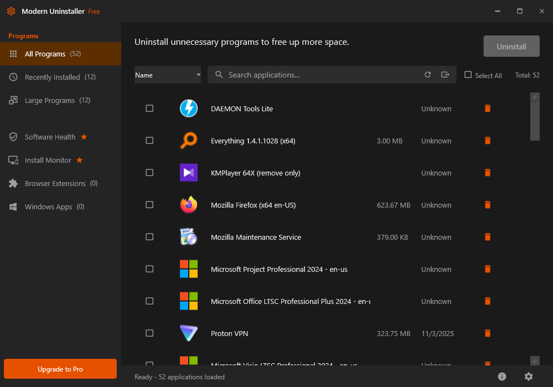This screenshot has width=553, height=387.
Task: Click the Uninstall button
Action: pos(511,46)
